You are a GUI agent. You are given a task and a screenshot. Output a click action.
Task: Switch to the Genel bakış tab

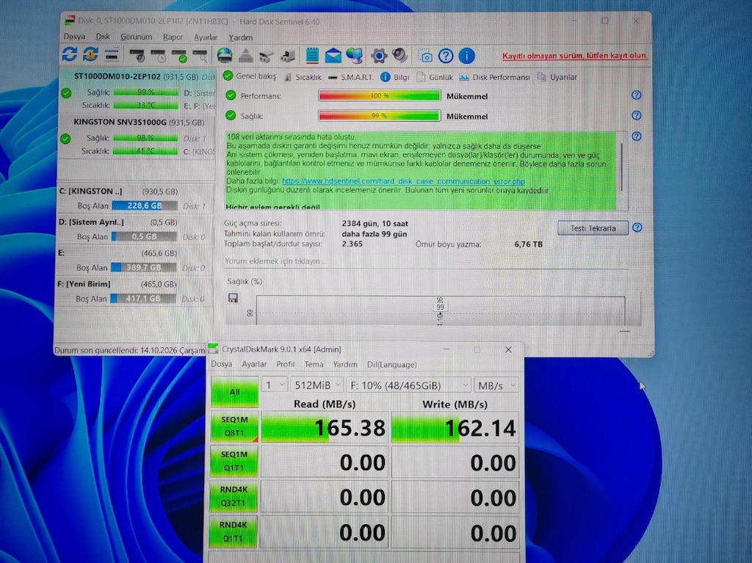250,76
